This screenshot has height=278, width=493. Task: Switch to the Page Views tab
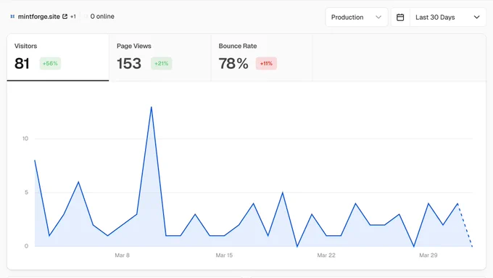160,57
